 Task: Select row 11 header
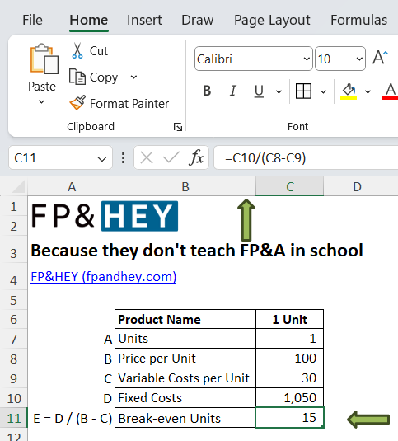(x=13, y=418)
